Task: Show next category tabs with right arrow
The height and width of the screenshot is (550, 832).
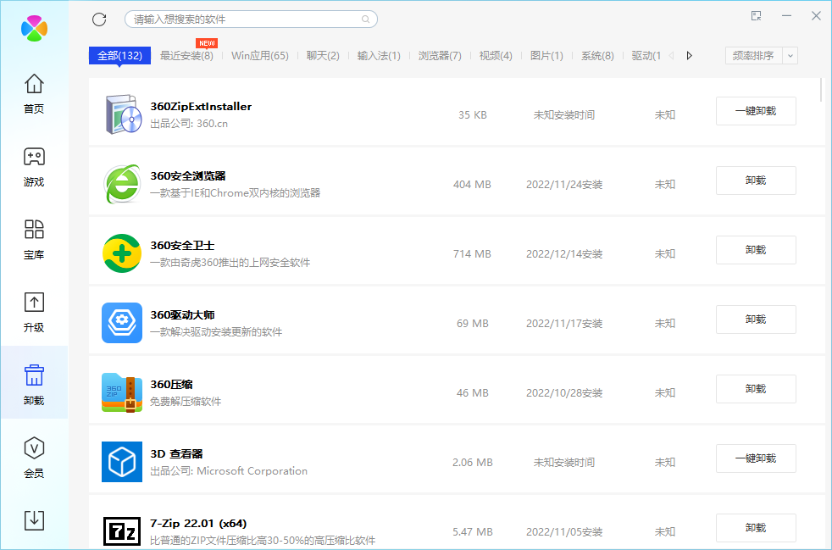Action: tap(690, 56)
